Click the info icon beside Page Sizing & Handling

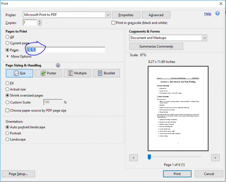point(58,65)
